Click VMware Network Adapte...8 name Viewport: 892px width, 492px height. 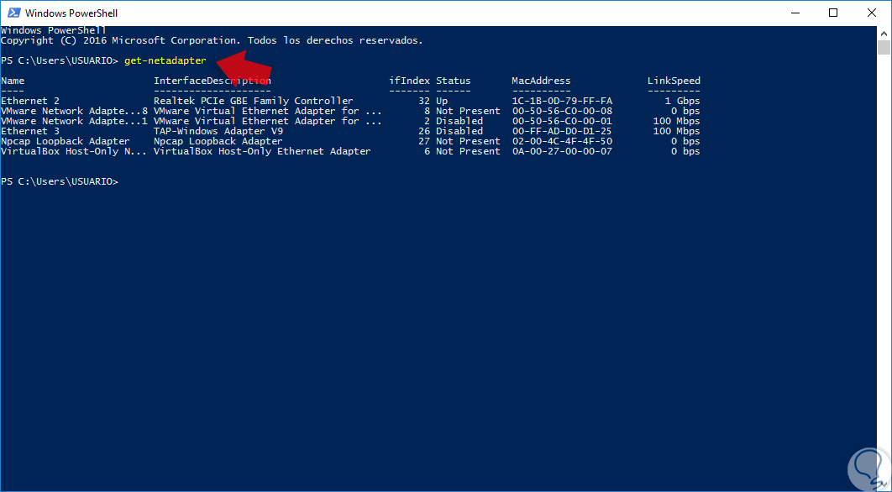pos(74,111)
